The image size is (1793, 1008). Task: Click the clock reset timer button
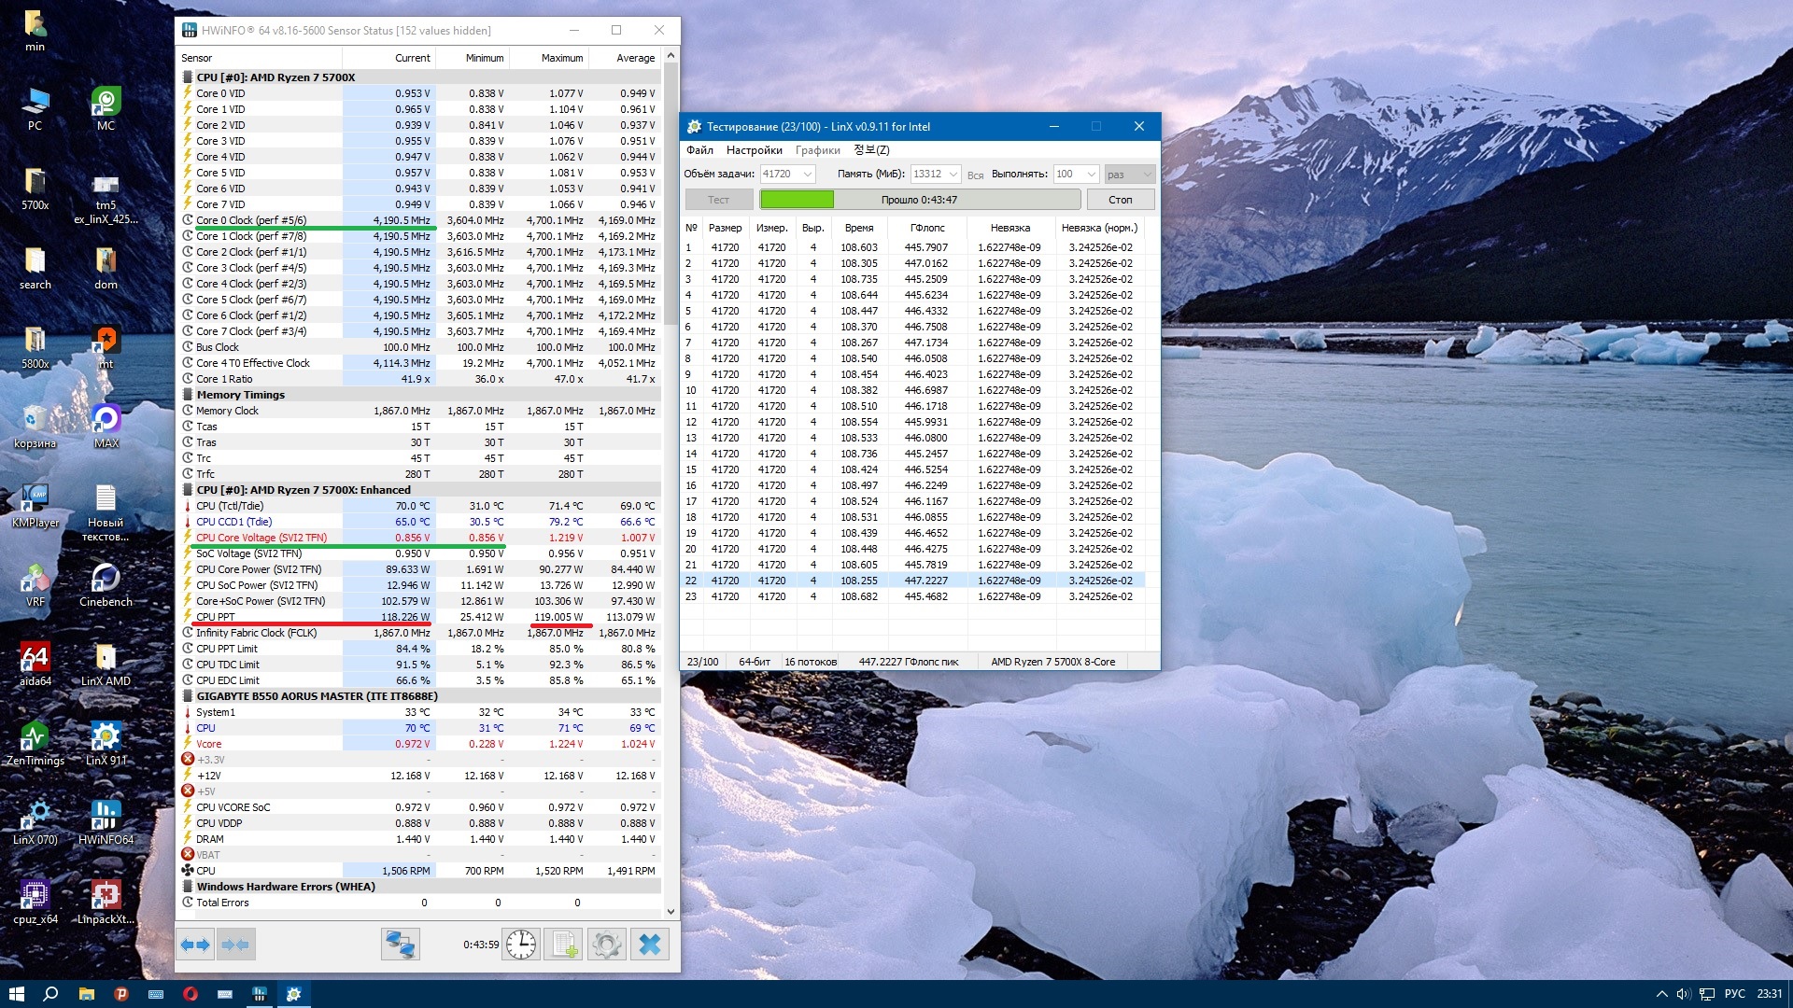[521, 945]
